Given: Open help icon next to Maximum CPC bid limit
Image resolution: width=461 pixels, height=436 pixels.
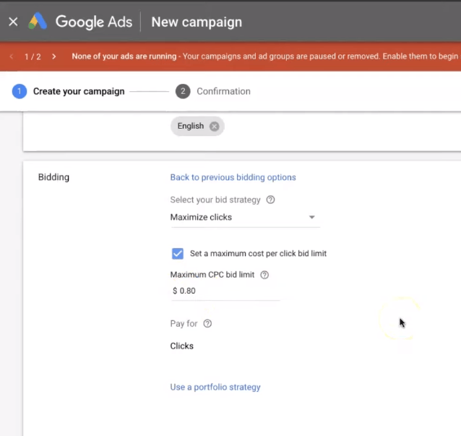Looking at the screenshot, I should click(x=264, y=275).
